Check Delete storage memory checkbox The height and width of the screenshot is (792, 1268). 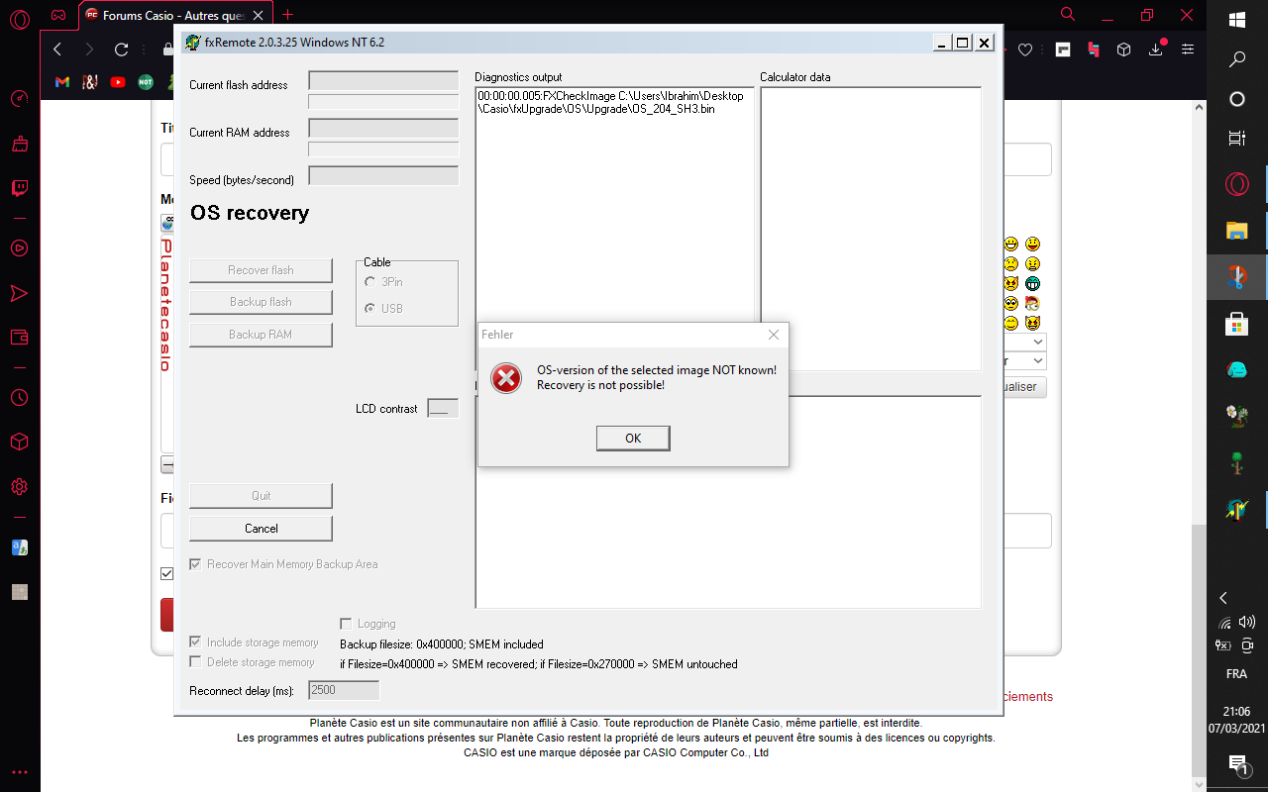(x=195, y=662)
